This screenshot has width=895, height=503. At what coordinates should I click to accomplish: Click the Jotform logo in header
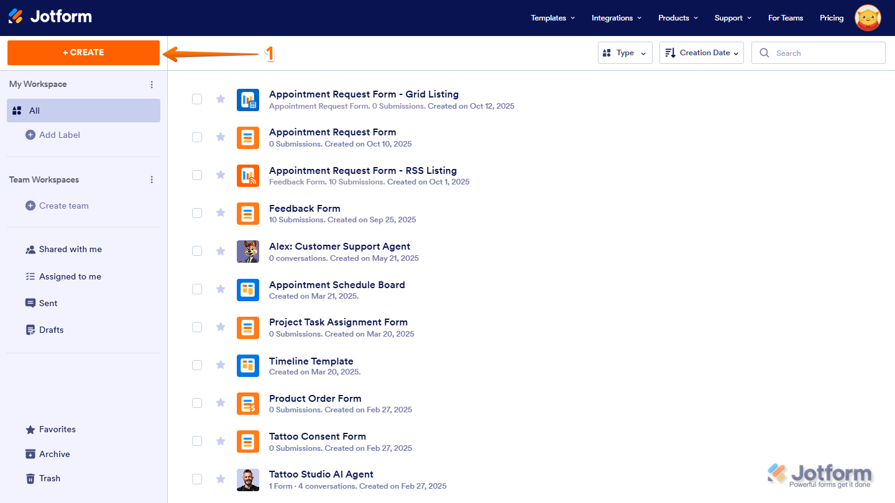pos(50,17)
